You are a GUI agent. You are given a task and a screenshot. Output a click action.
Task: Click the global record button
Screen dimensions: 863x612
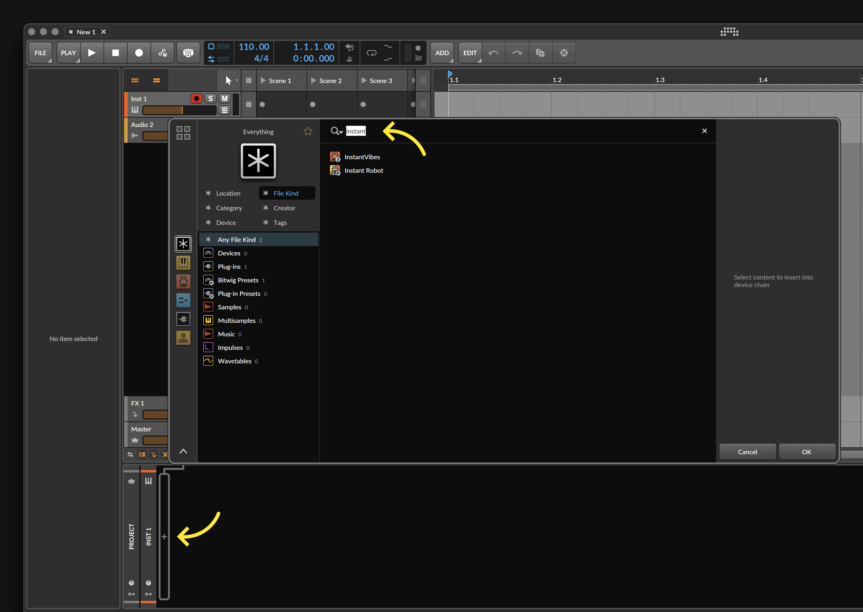pyautogui.click(x=139, y=53)
